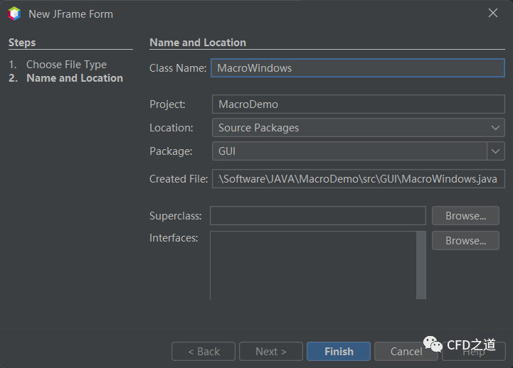The height and width of the screenshot is (368, 513).
Task: Click the Class Name field containing MacroWindows
Action: [x=357, y=67]
